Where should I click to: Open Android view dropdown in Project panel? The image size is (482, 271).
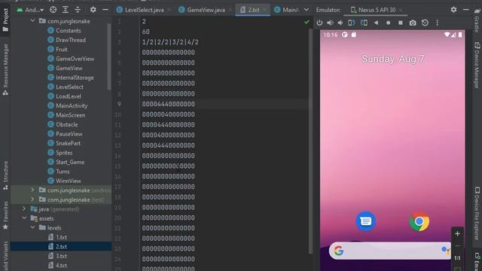[x=30, y=10]
